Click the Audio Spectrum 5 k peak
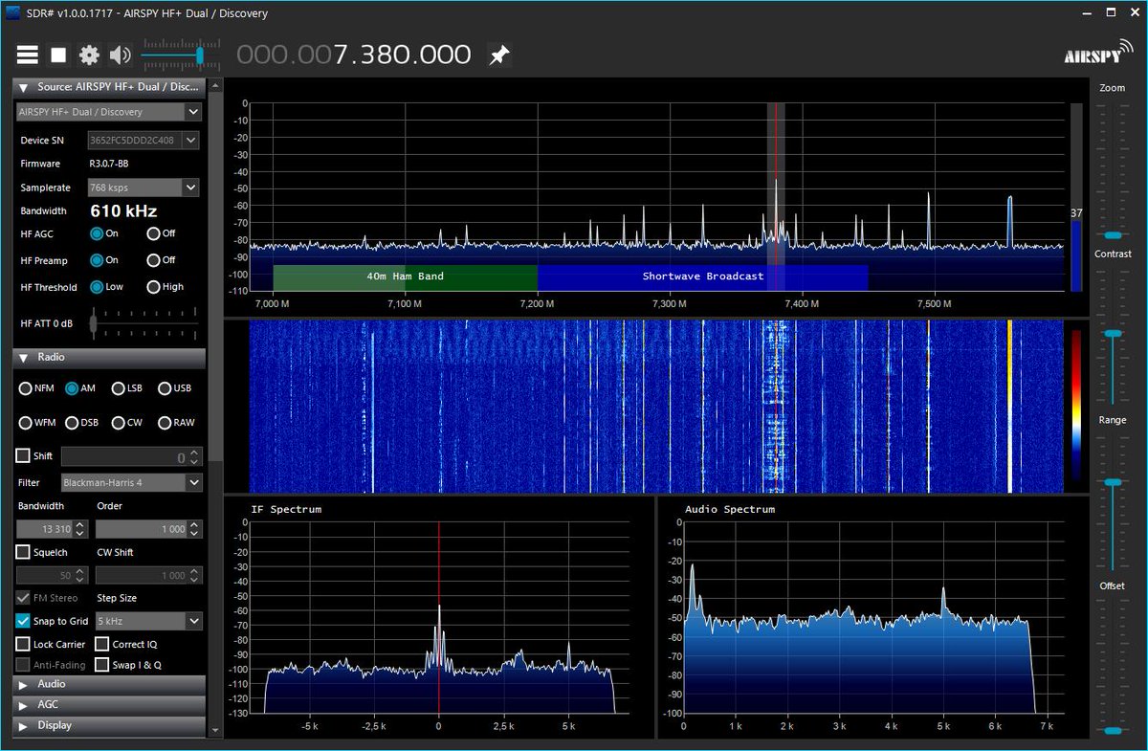1148x751 pixels. 943,601
